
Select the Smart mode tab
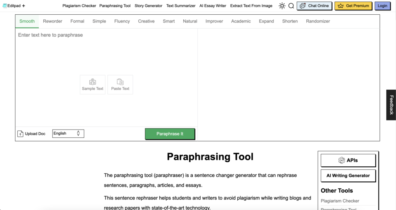[x=169, y=21]
